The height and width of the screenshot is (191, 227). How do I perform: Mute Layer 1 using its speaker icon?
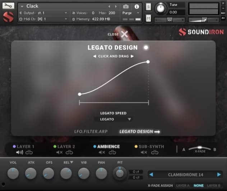[x=19, y=152]
